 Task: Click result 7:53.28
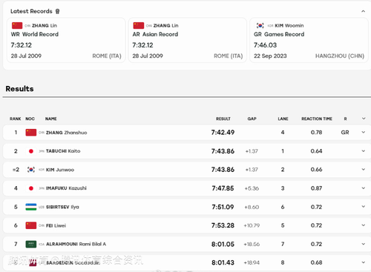pos(223,225)
